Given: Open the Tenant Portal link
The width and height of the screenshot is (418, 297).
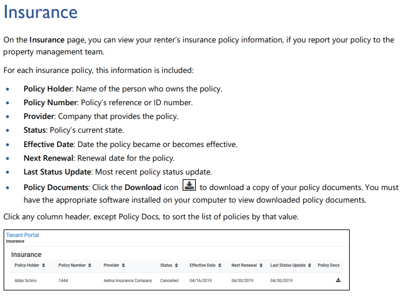Looking at the screenshot, I should coord(22,235).
